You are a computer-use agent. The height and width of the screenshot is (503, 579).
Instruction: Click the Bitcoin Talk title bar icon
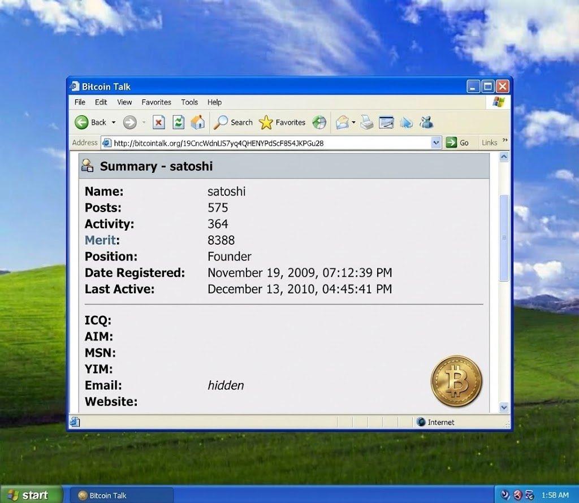point(75,86)
